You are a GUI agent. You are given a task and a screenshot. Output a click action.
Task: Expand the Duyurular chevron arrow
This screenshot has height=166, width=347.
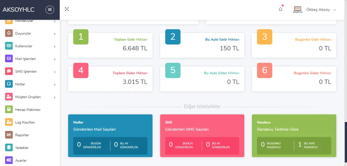pyautogui.click(x=55, y=34)
